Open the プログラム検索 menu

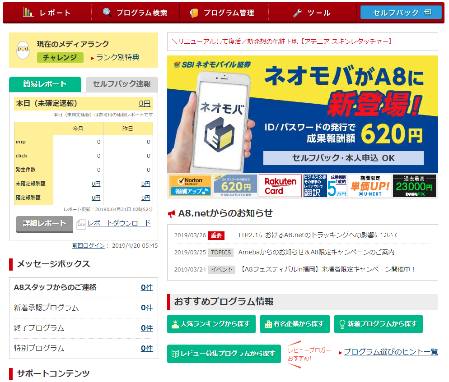click(136, 13)
